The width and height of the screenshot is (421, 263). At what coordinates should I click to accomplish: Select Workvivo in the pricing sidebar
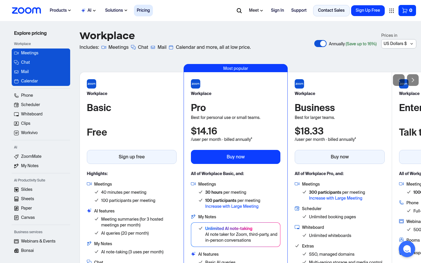(x=41, y=133)
